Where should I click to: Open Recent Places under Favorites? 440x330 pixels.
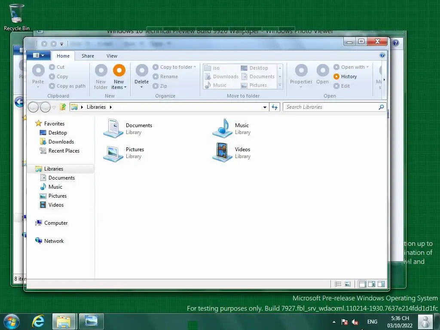[59, 151]
